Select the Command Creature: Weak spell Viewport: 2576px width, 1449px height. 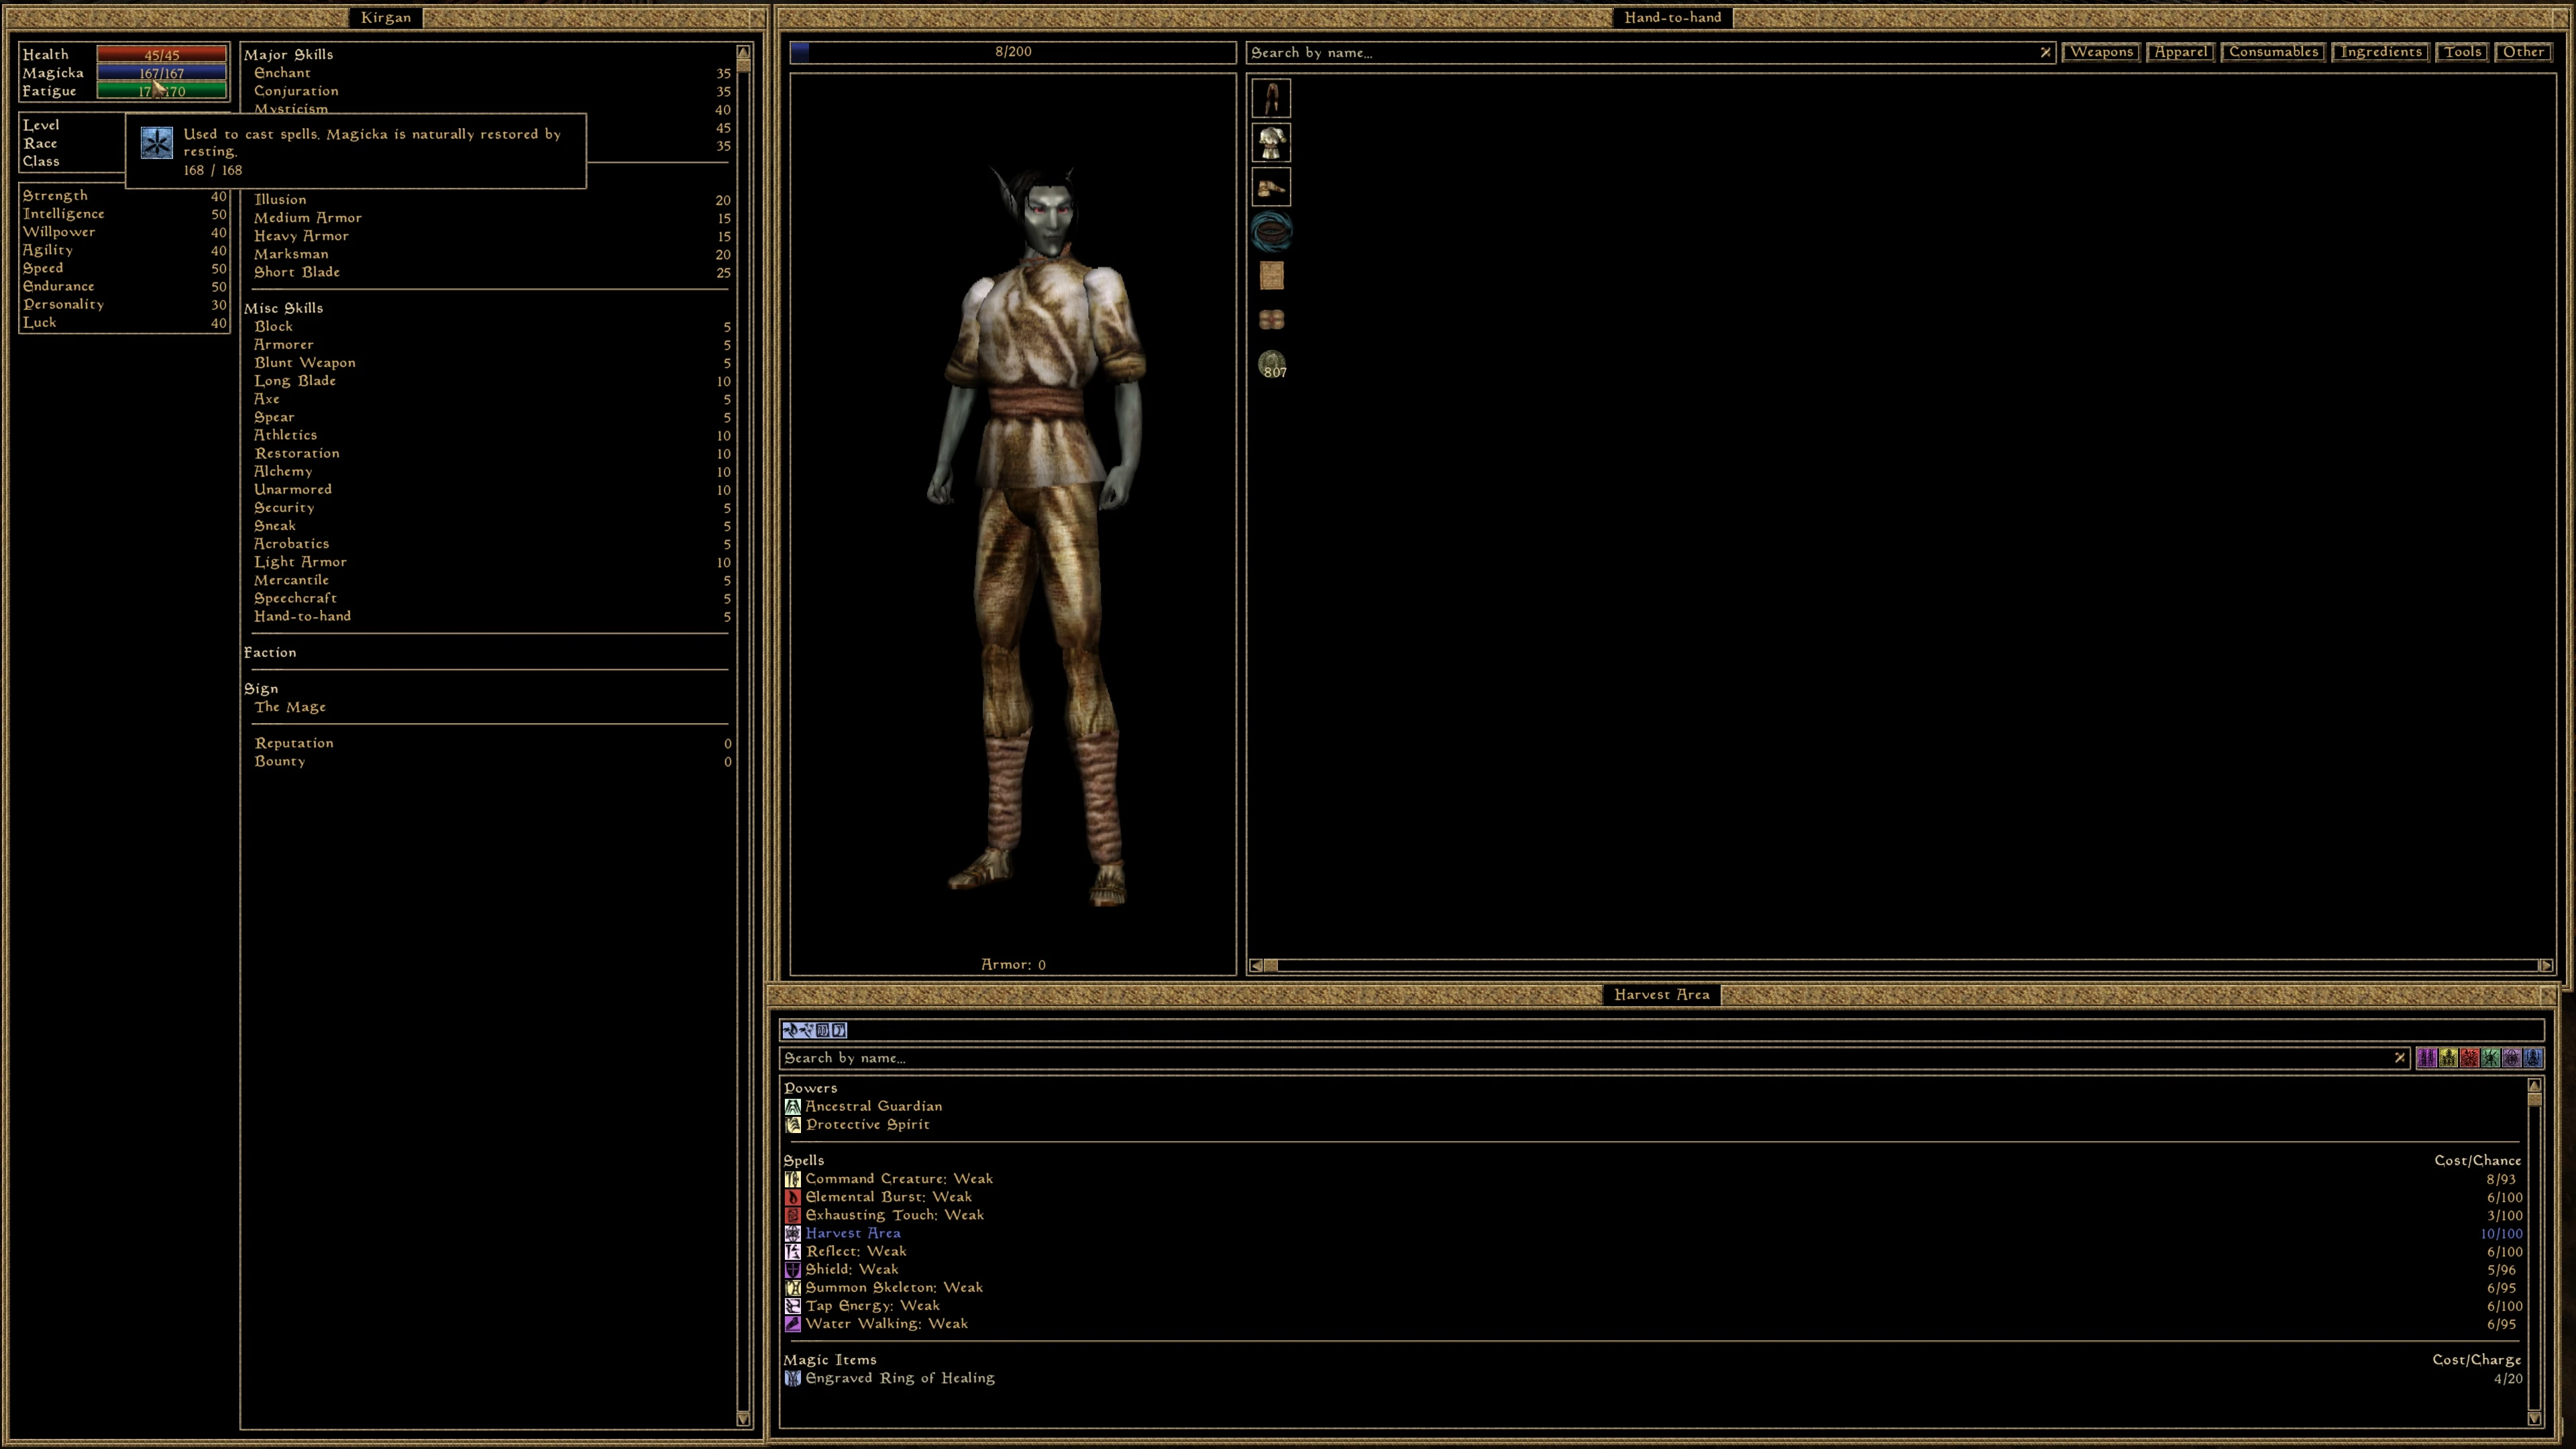point(899,1179)
